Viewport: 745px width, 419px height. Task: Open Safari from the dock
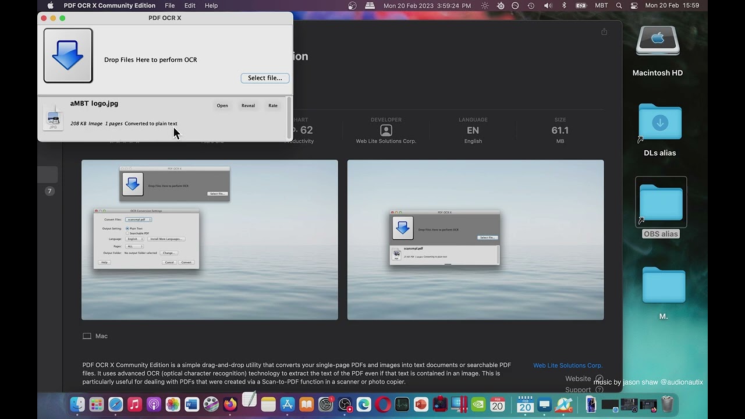(x=116, y=404)
